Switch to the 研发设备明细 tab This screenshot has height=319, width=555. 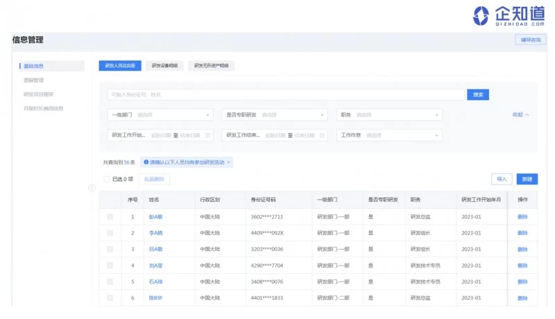[x=164, y=66]
